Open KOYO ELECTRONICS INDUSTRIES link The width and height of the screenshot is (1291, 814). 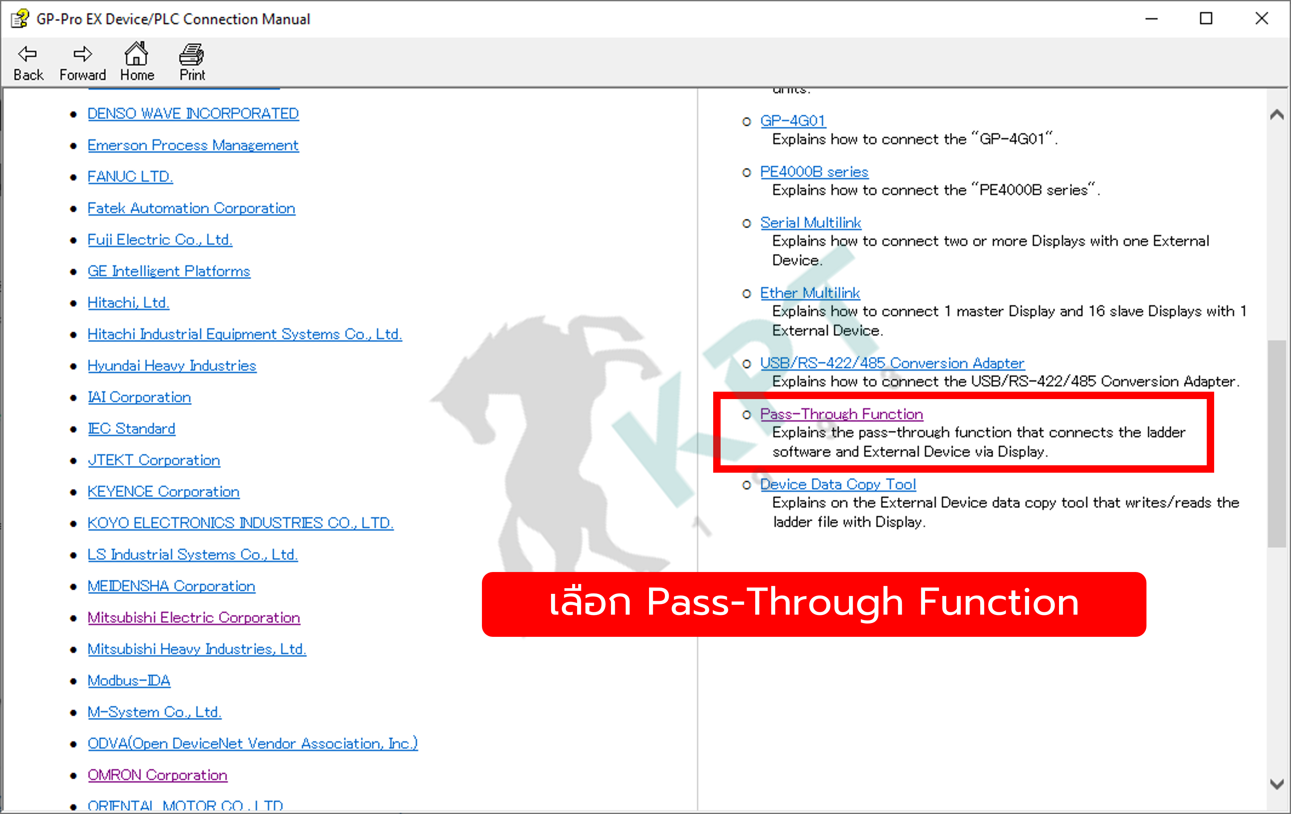tap(240, 523)
